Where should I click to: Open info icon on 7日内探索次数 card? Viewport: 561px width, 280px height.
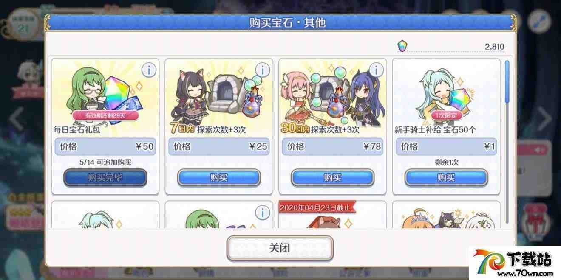pyautogui.click(x=262, y=70)
